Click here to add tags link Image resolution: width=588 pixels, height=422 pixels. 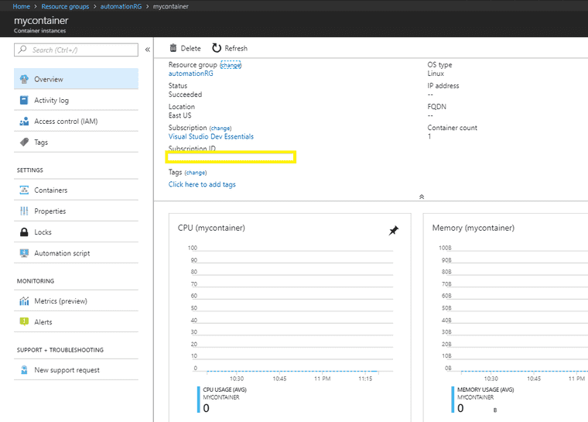(x=202, y=184)
